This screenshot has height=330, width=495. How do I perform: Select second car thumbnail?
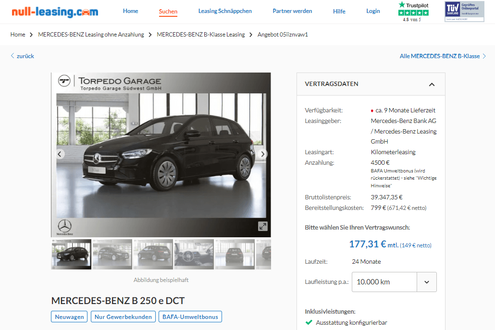[x=112, y=254]
